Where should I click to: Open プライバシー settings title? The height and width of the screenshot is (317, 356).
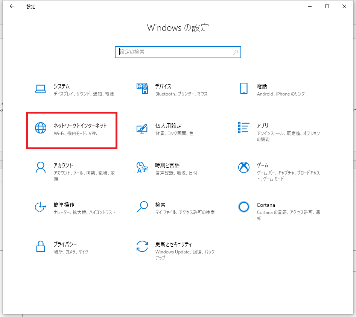65,244
